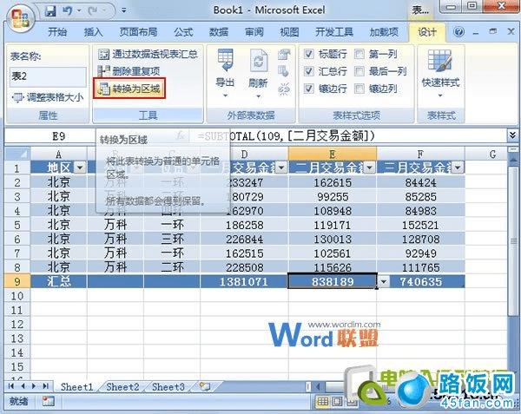Click macro record icon in status bar
The image size is (521, 414).
pyautogui.click(x=48, y=401)
